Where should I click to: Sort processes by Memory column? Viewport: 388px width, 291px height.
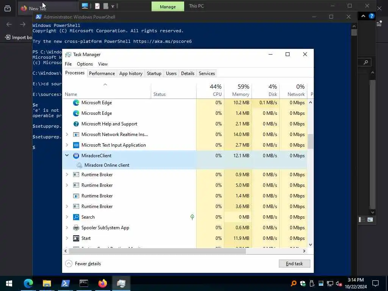(x=238, y=90)
